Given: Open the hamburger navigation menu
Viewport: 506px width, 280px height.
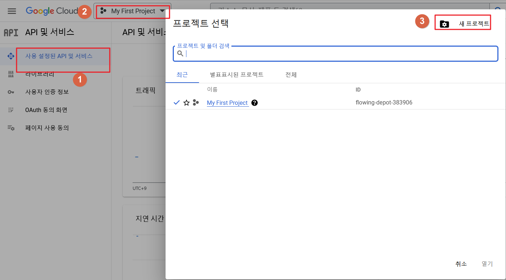Looking at the screenshot, I should [12, 11].
